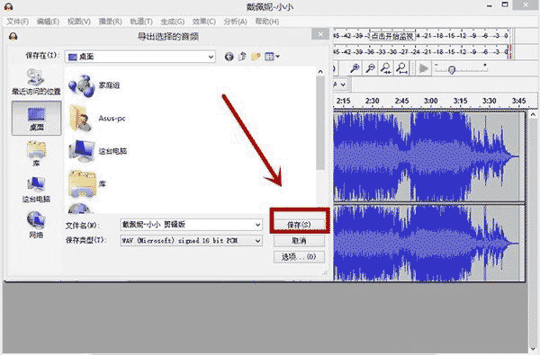Screen dimensions: 540x355
Task: Click the 选项...(O) options button
Action: (x=299, y=257)
